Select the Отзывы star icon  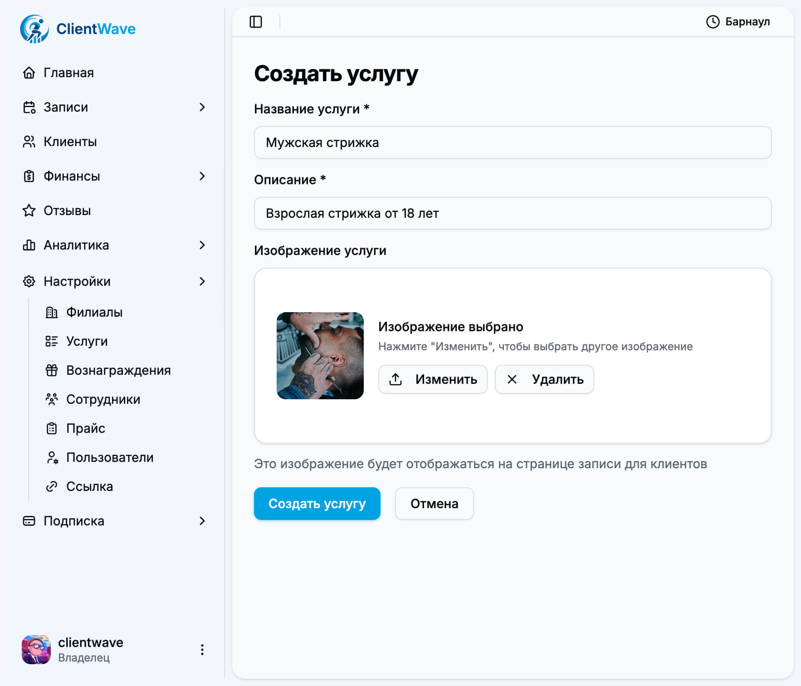point(29,210)
